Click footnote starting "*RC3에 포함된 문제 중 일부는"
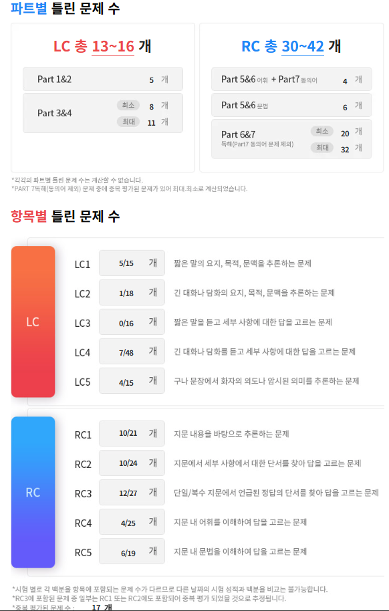This screenshot has width=389, height=611. pos(149,598)
